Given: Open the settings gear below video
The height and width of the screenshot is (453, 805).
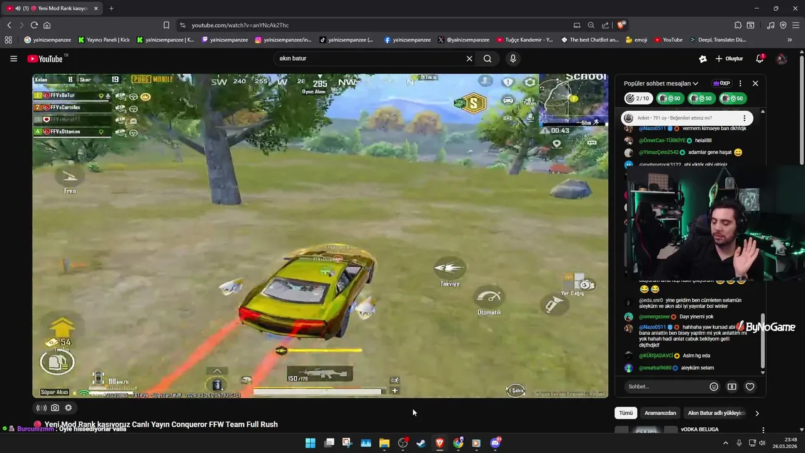Looking at the screenshot, I should pos(69,408).
